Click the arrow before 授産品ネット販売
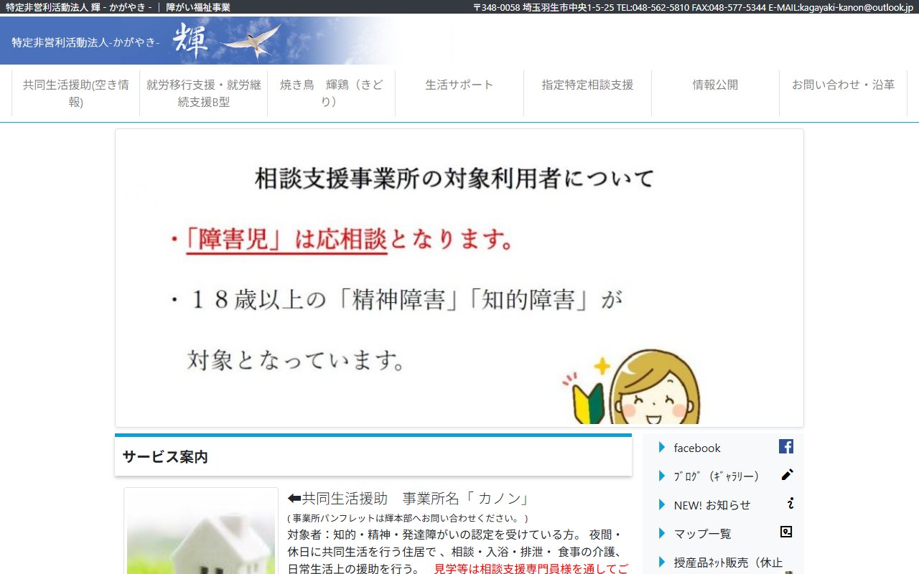919x574 pixels. [x=662, y=563]
